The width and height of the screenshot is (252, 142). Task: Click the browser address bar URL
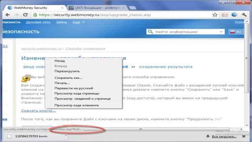[x=95, y=15]
